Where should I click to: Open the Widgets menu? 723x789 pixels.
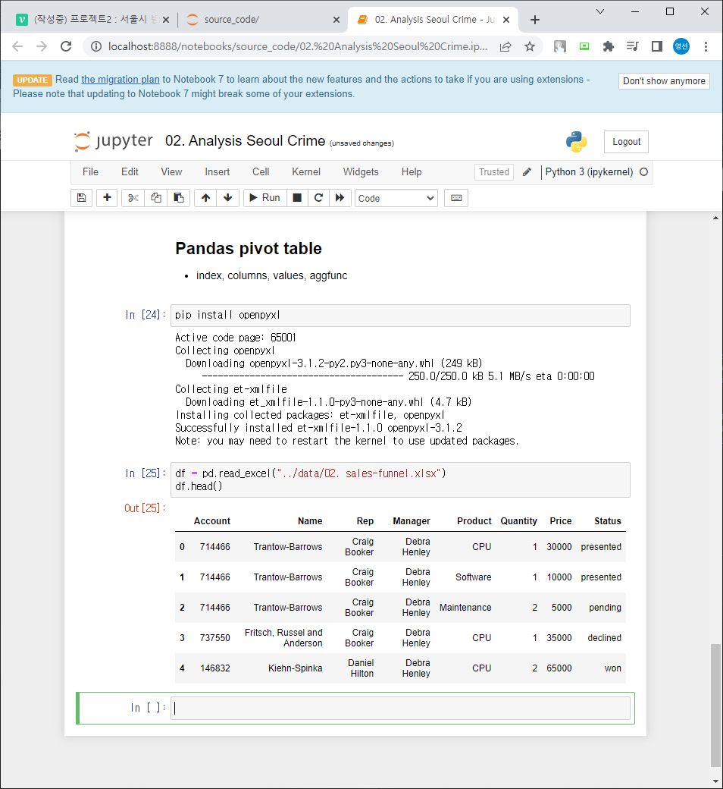pos(361,172)
